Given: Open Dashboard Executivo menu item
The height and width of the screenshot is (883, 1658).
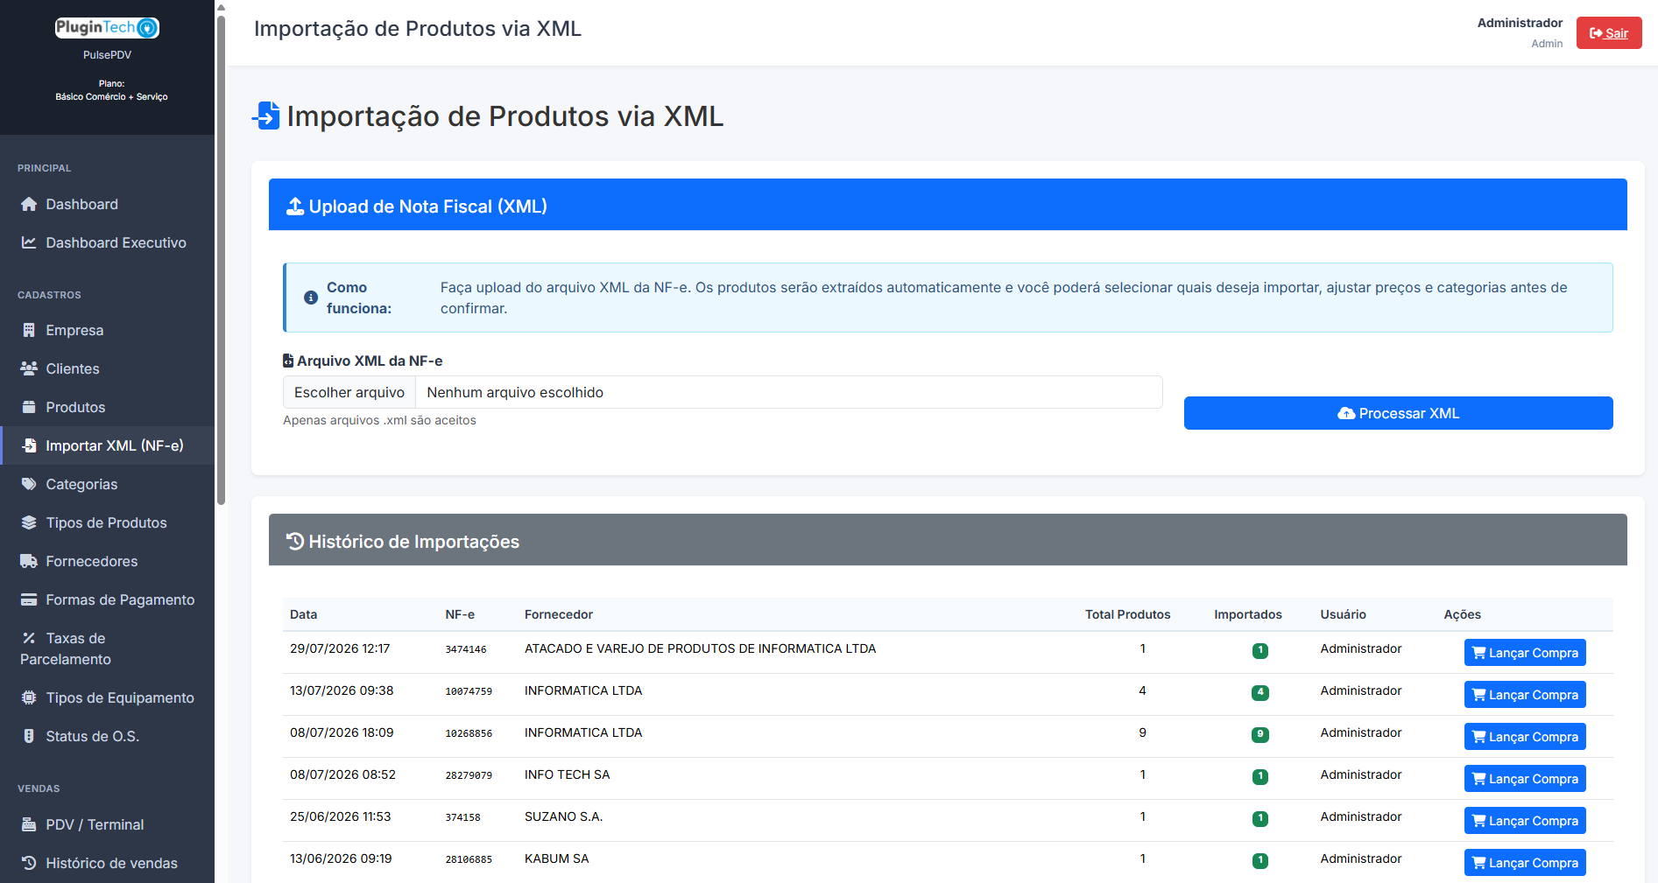Looking at the screenshot, I should (x=107, y=242).
